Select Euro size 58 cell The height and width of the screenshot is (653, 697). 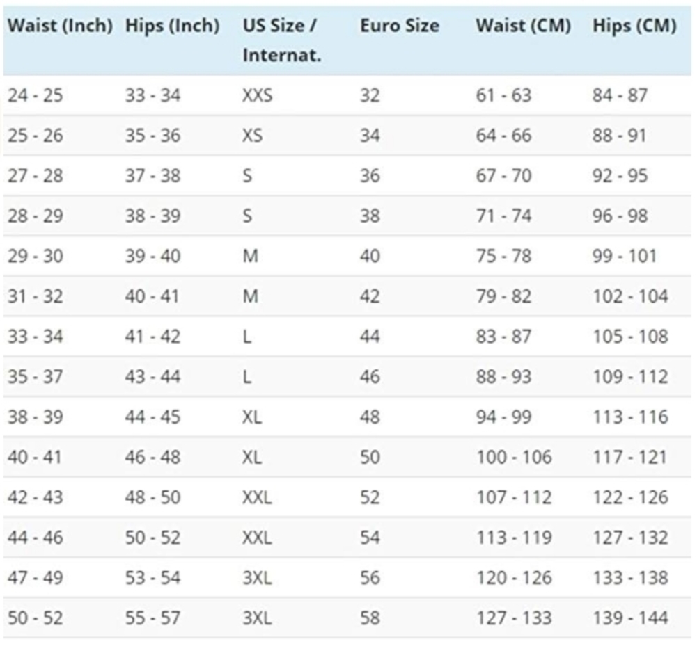pyautogui.click(x=370, y=618)
